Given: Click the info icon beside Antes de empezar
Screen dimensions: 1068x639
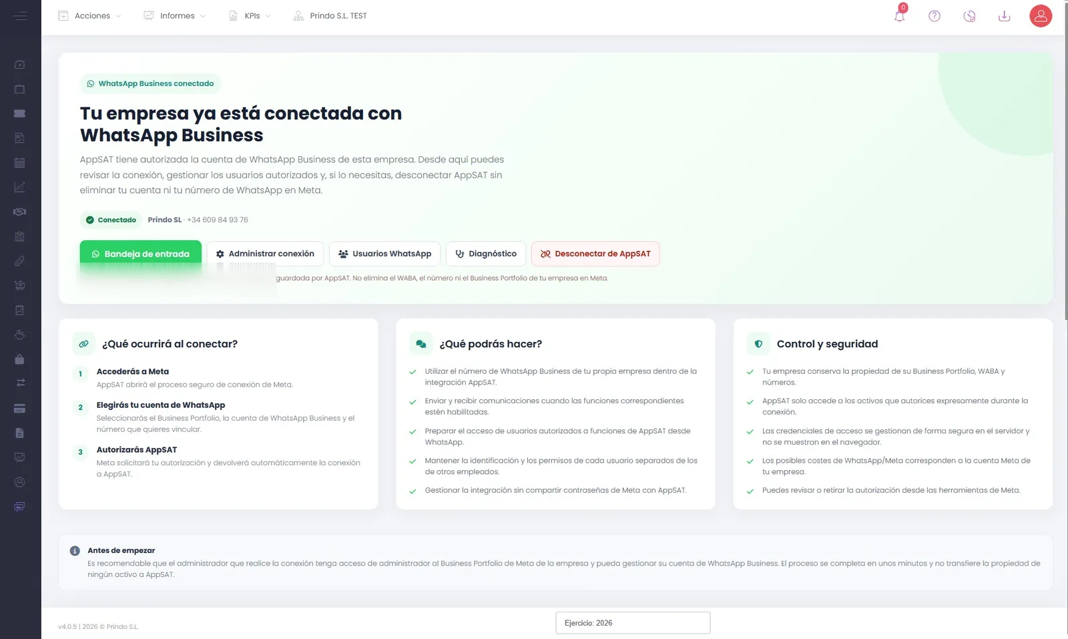Looking at the screenshot, I should click(75, 551).
